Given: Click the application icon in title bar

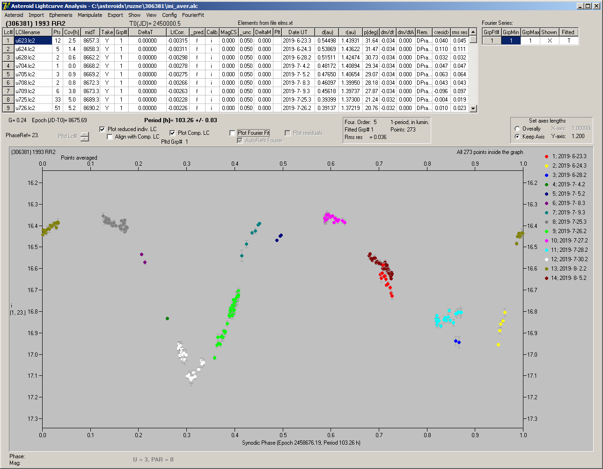Looking at the screenshot, I should click(6, 6).
